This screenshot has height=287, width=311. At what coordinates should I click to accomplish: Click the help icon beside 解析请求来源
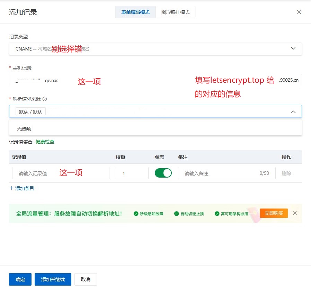44,99
